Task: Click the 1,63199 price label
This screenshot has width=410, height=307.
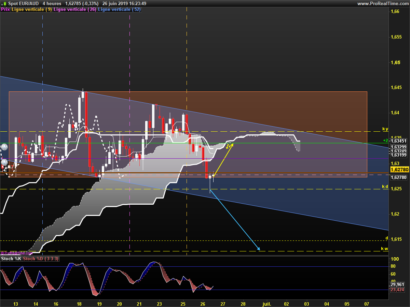Action: pos(398,156)
